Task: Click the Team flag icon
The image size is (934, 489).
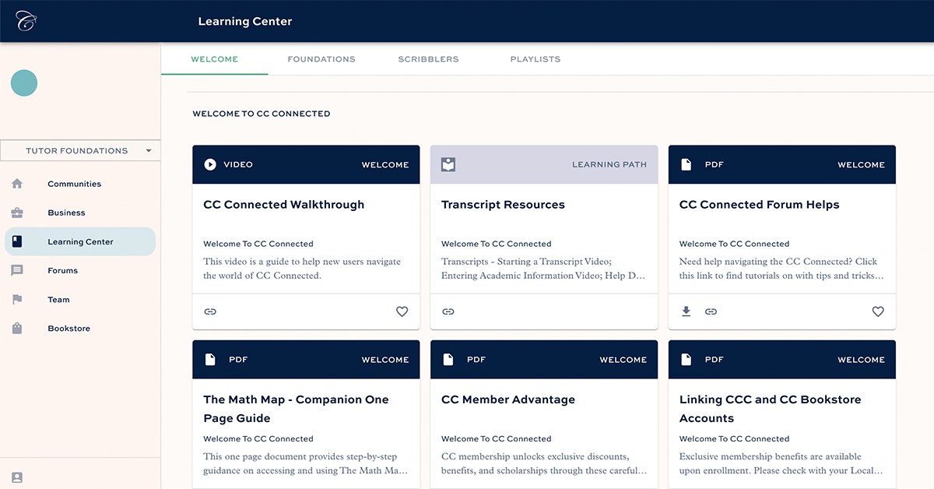Action: (x=17, y=299)
